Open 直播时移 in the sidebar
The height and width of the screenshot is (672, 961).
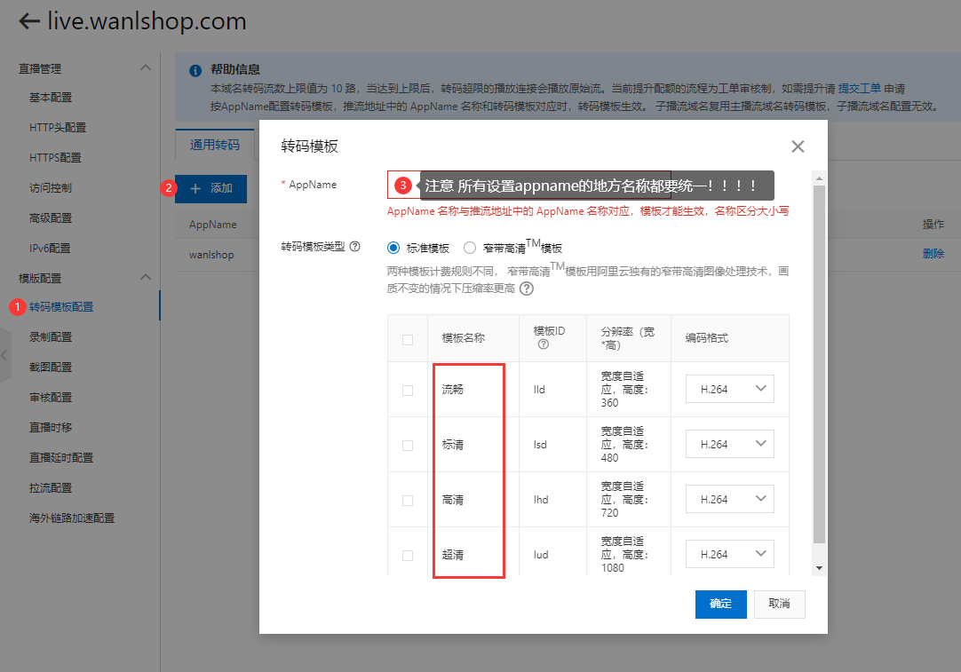click(x=51, y=428)
